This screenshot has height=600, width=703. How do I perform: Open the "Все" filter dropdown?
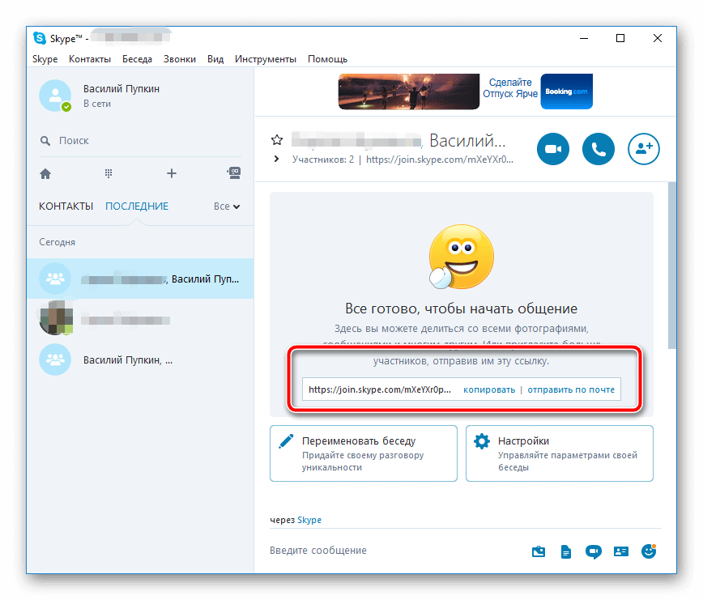pyautogui.click(x=227, y=206)
